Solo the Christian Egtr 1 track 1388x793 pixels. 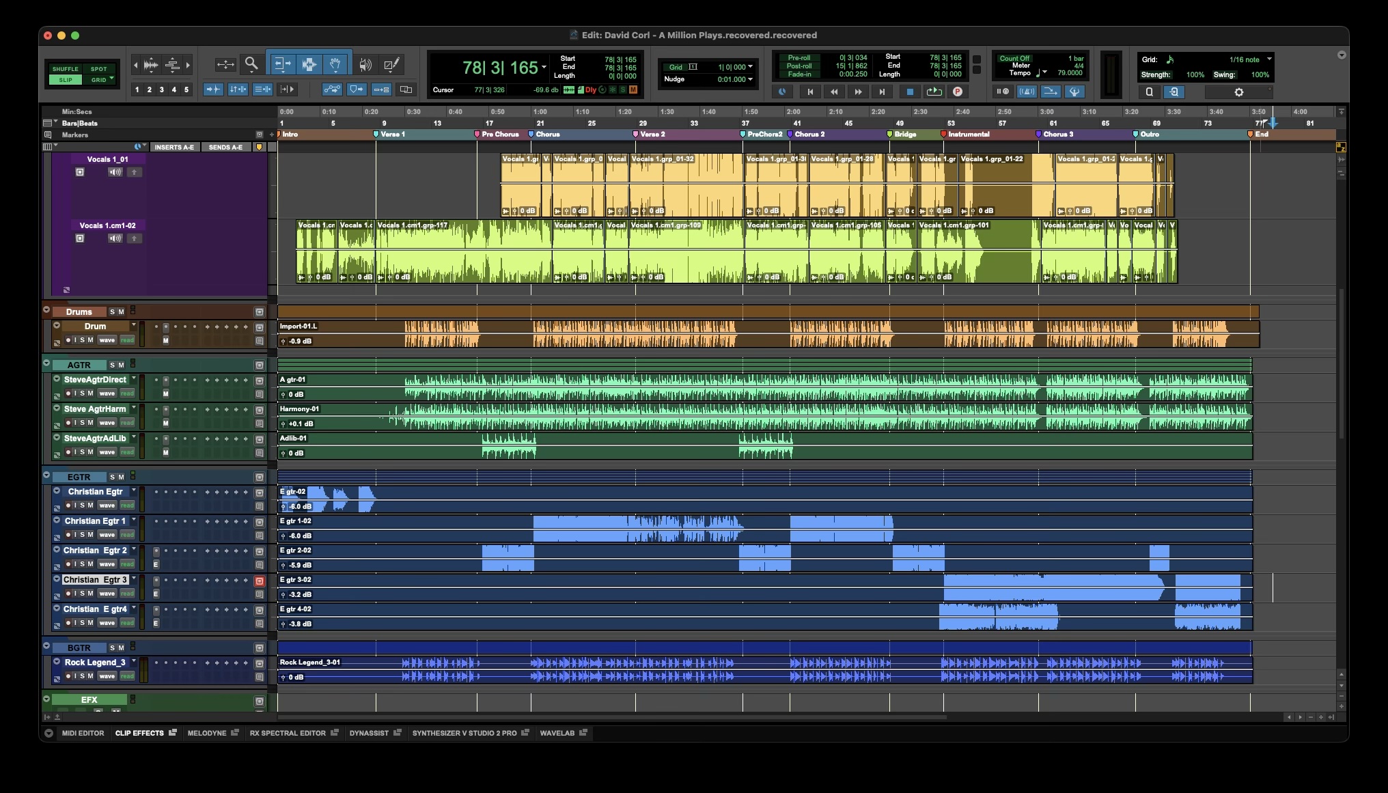pos(83,535)
